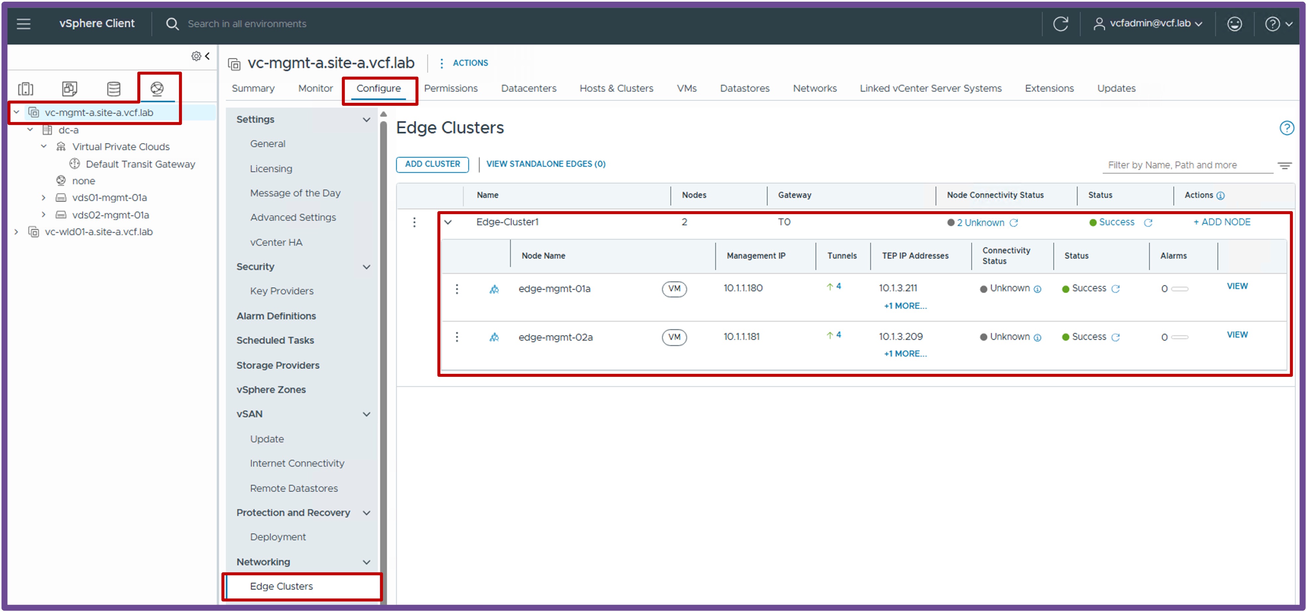This screenshot has width=1306, height=612.
Task: Open the Summary tab
Action: point(253,88)
